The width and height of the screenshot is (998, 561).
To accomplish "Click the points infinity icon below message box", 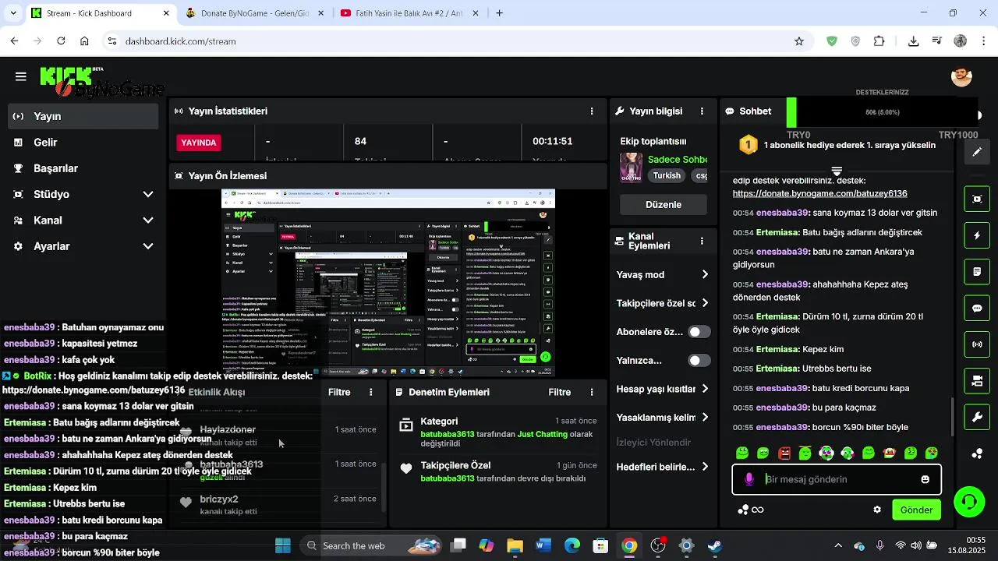I will click(751, 510).
